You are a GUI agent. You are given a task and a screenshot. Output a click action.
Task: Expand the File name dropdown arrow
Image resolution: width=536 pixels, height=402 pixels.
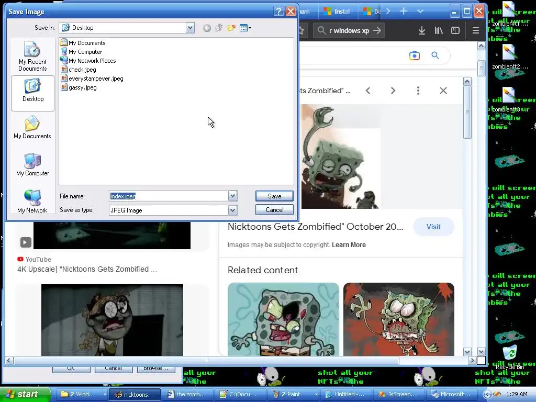232,196
